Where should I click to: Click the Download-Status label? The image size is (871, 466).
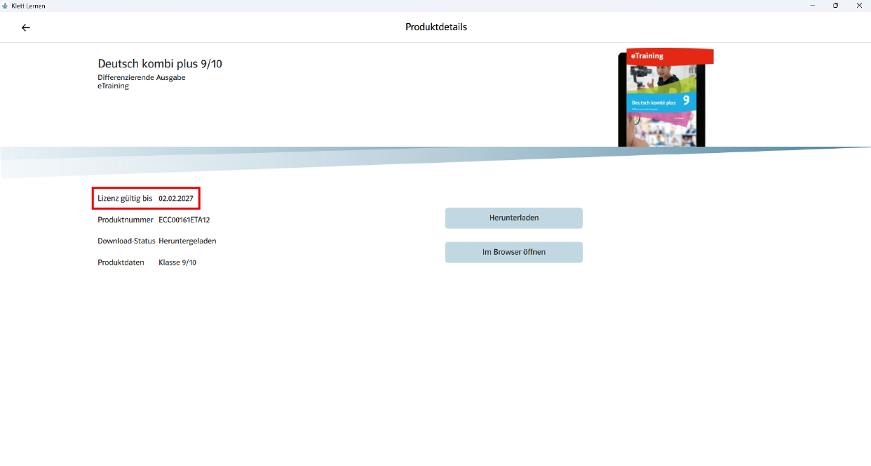coord(126,241)
